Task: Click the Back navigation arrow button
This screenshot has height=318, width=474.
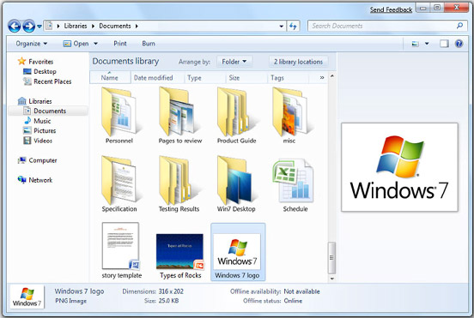Action: [x=15, y=26]
